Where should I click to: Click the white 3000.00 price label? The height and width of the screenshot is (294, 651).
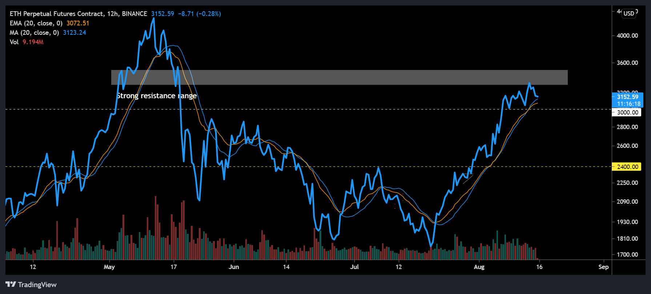pos(627,112)
